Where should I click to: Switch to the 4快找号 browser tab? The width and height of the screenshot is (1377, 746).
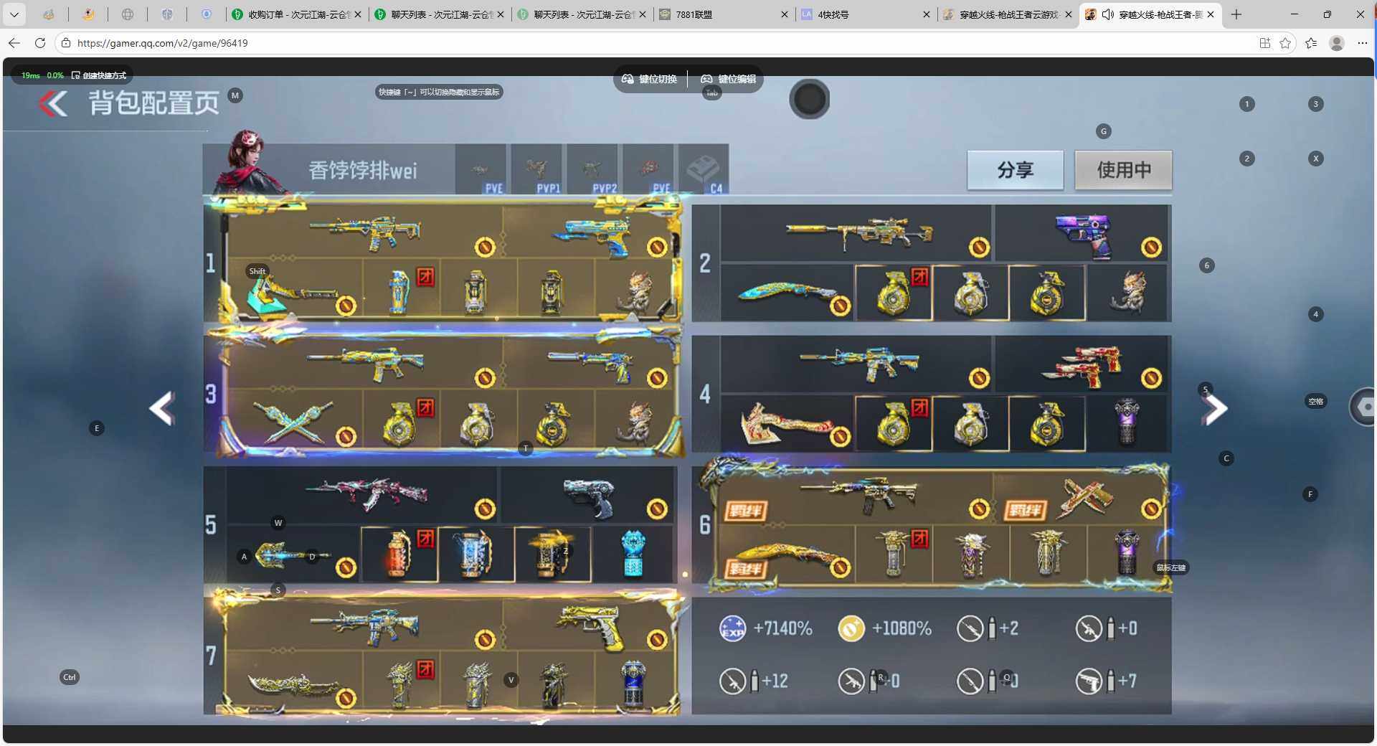(x=865, y=14)
